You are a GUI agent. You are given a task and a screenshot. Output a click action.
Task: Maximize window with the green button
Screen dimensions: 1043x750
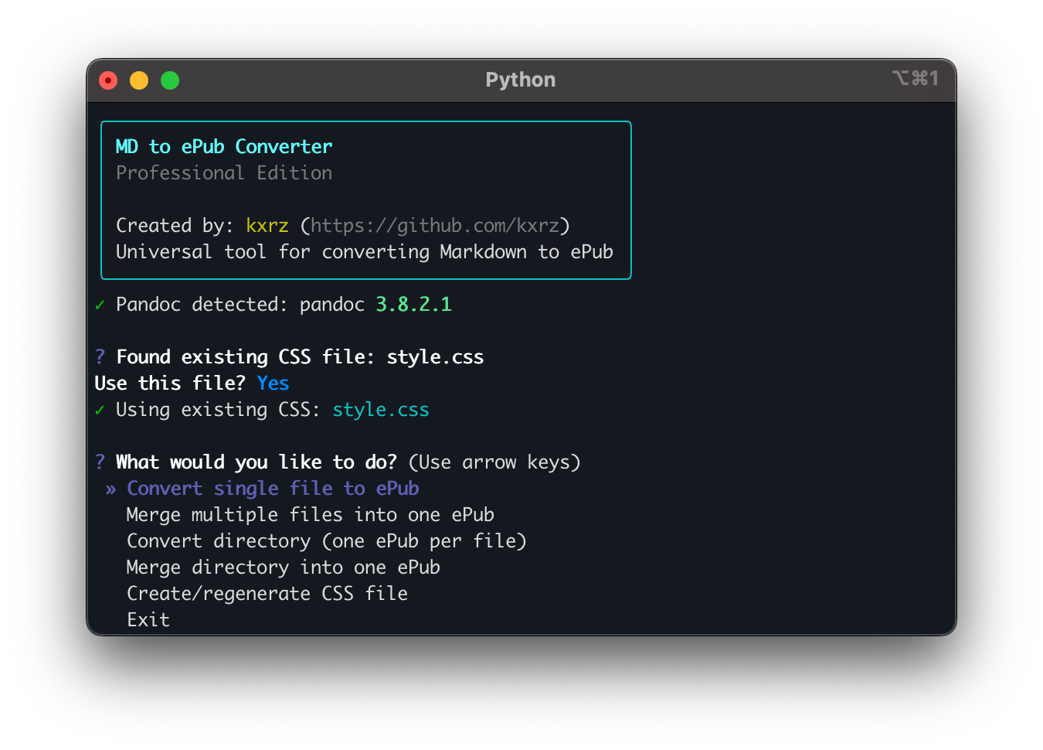170,80
